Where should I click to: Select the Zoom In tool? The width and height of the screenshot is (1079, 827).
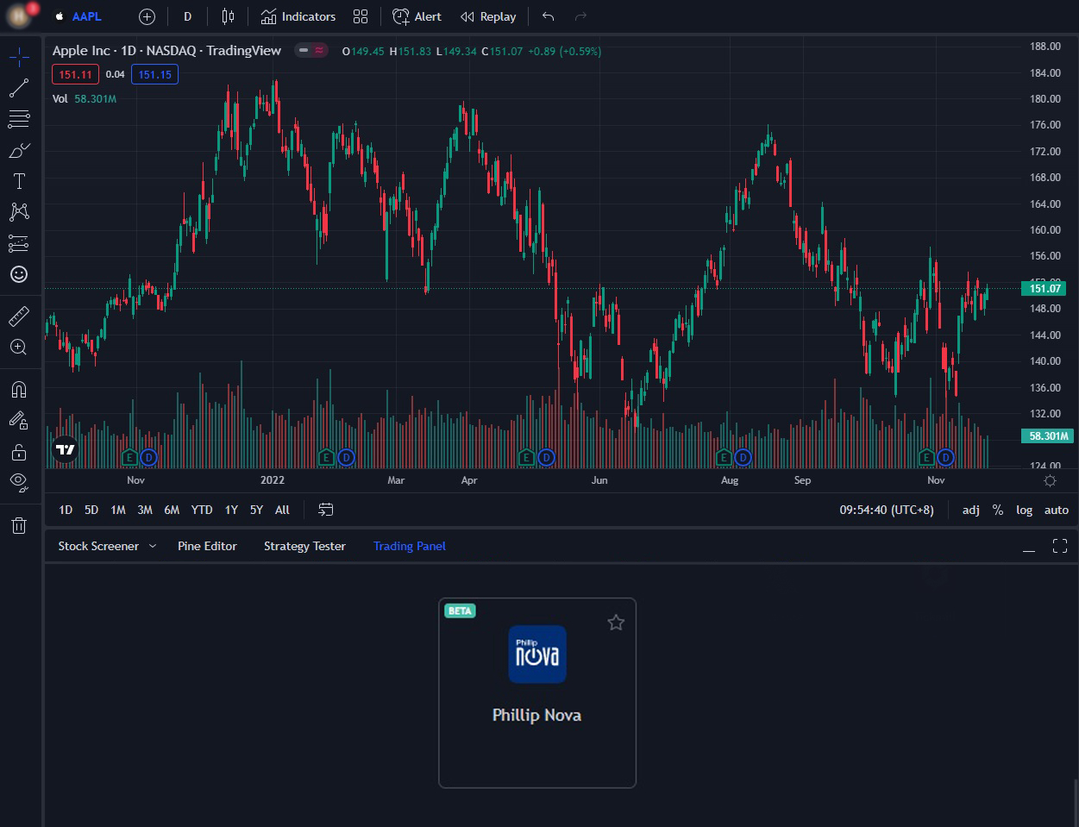tap(19, 346)
